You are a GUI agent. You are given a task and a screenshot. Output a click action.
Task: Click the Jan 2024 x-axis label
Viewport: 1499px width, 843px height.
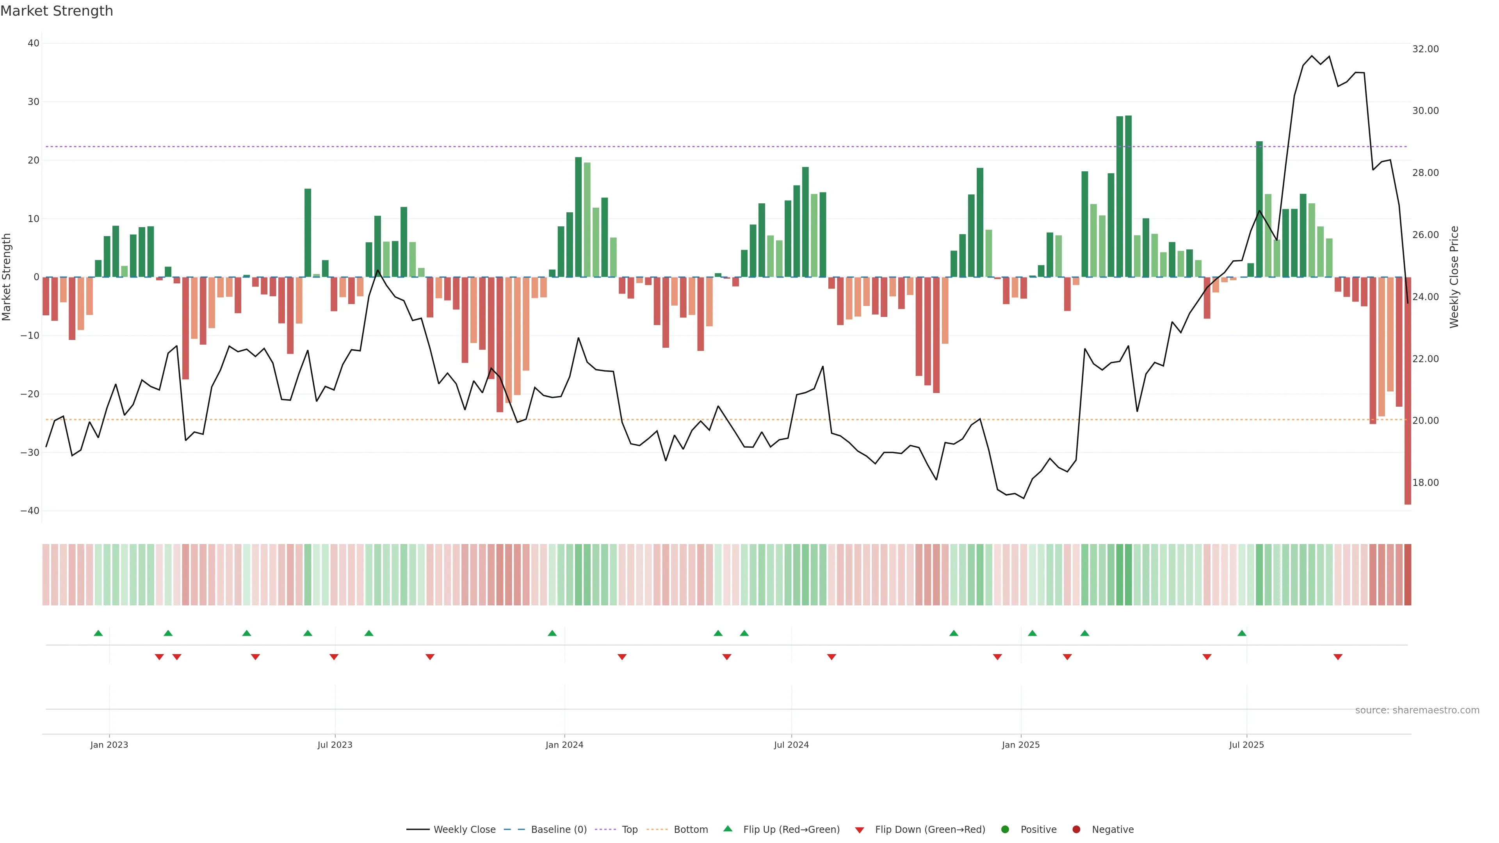[x=564, y=745]
